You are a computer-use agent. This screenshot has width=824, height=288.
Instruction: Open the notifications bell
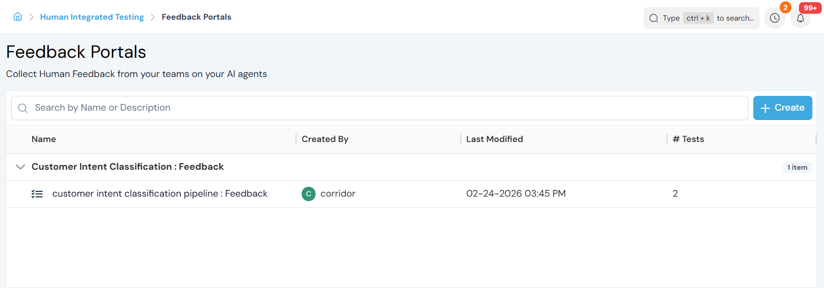[800, 18]
